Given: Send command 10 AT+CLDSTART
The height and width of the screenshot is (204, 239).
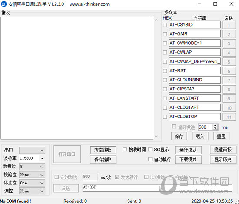Looking at the screenshot, I should click(229, 108).
